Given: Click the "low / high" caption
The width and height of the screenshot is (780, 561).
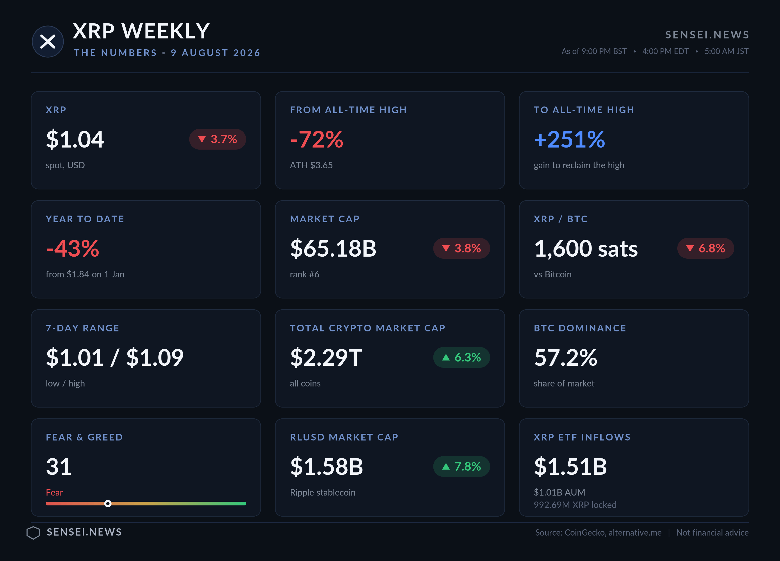Looking at the screenshot, I should click(65, 383).
